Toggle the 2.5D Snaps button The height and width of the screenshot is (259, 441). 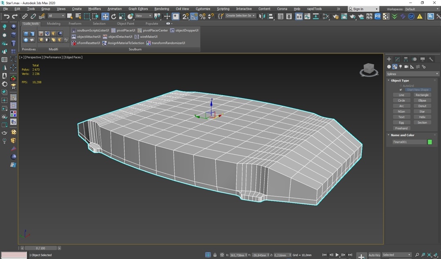pos(185,16)
